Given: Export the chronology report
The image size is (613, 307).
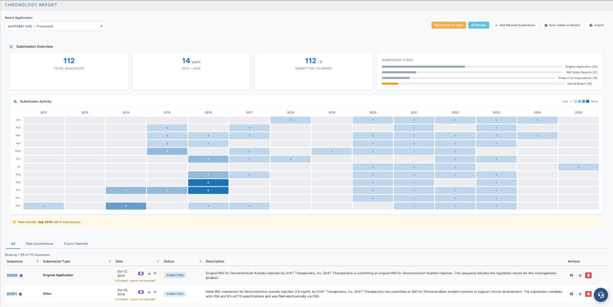Looking at the screenshot, I should pos(597,25).
